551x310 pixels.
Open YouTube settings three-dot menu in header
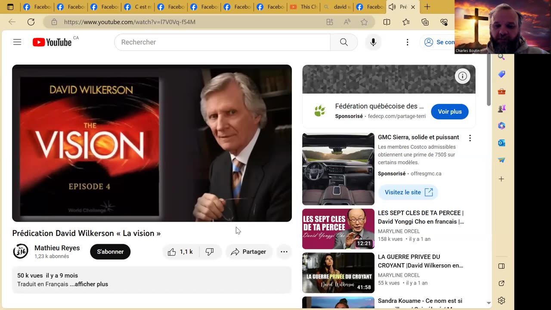[407, 42]
